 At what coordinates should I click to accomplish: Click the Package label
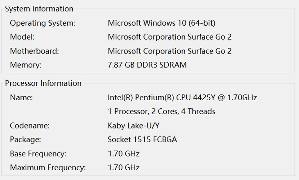coord(25,139)
